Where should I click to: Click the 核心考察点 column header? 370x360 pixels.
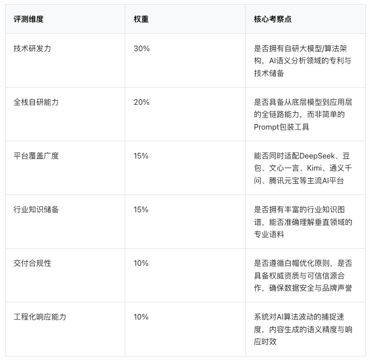272,19
